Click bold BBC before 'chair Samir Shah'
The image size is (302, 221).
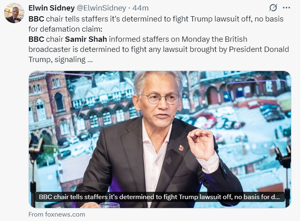coord(36,39)
